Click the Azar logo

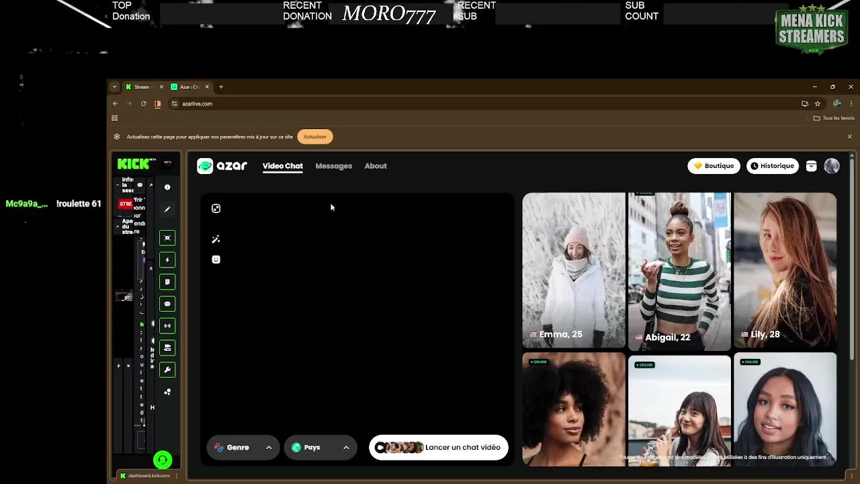(x=222, y=166)
